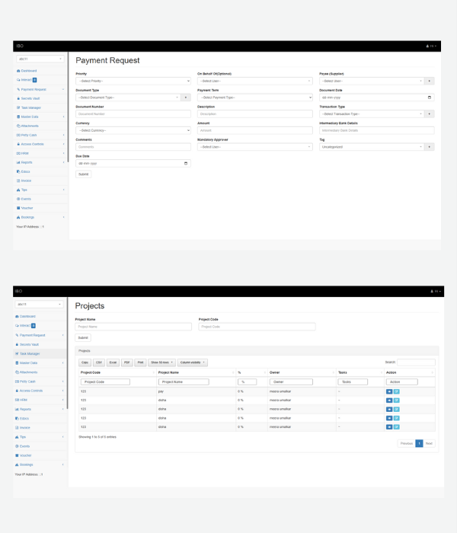The image size is (457, 533).
Task: Expand the Mandatory Approver dropdown
Action: [254, 146]
